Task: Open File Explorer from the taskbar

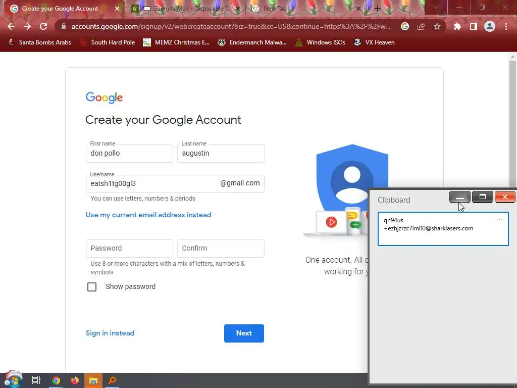Action: click(93, 380)
